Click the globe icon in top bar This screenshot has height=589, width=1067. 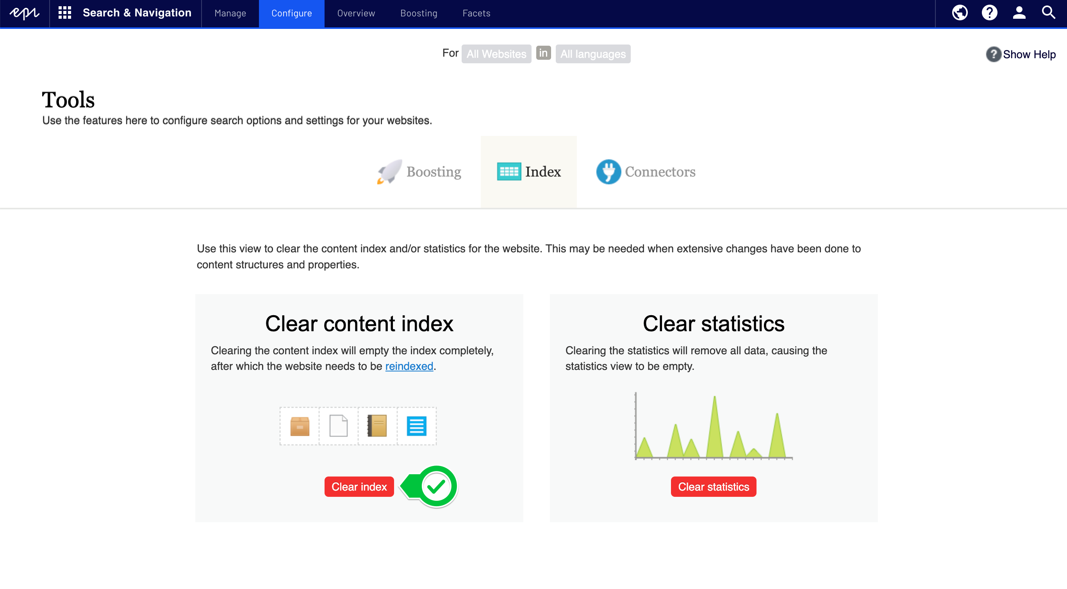959,13
